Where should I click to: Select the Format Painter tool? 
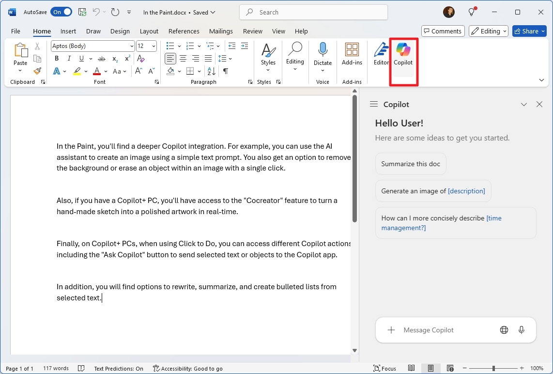coord(37,71)
